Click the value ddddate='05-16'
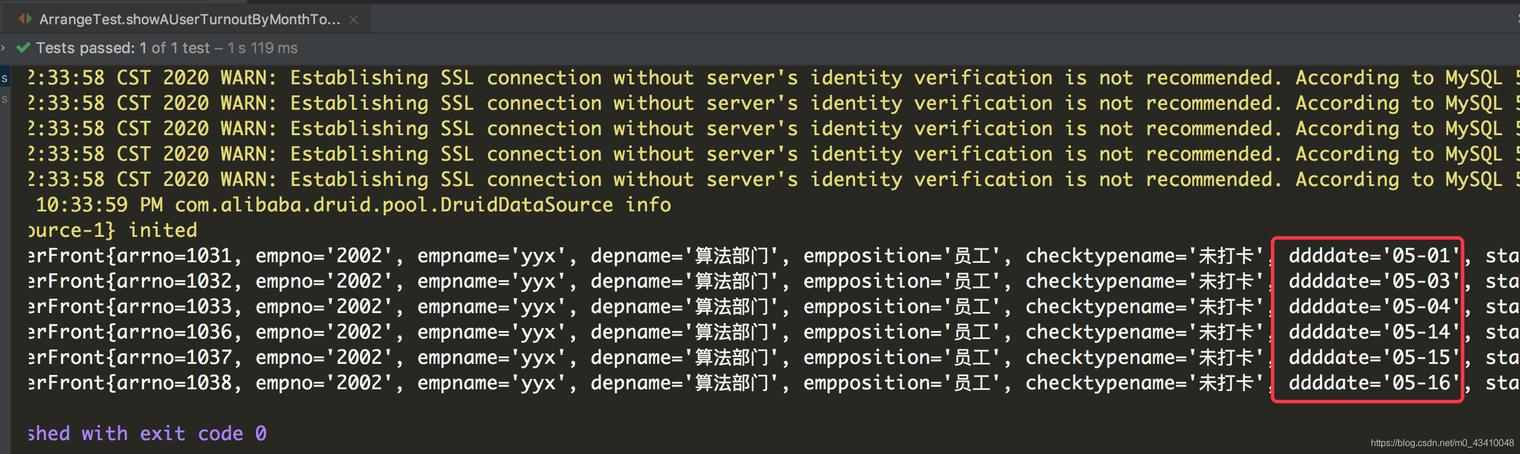 tap(1374, 382)
